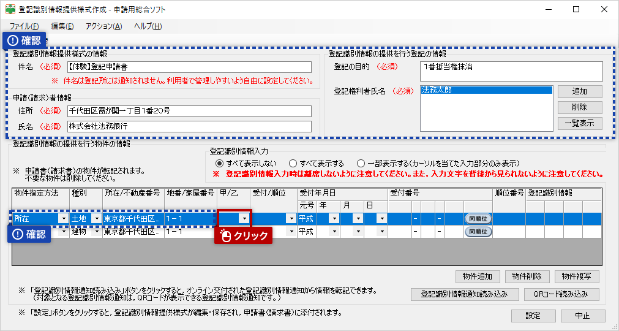Open the 建物 type dropdown
This screenshot has height=331, width=619.
[x=96, y=232]
